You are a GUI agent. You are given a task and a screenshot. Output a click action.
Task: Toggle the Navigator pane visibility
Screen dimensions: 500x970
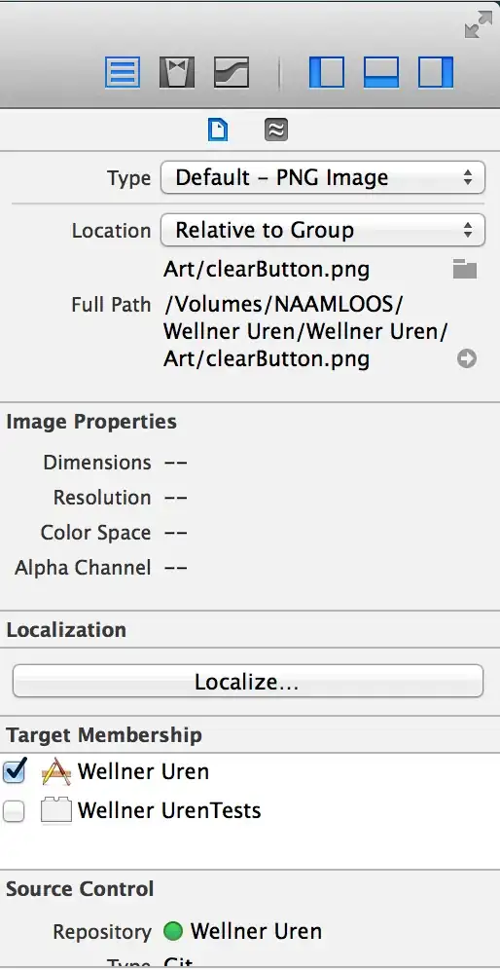pyautogui.click(x=326, y=72)
